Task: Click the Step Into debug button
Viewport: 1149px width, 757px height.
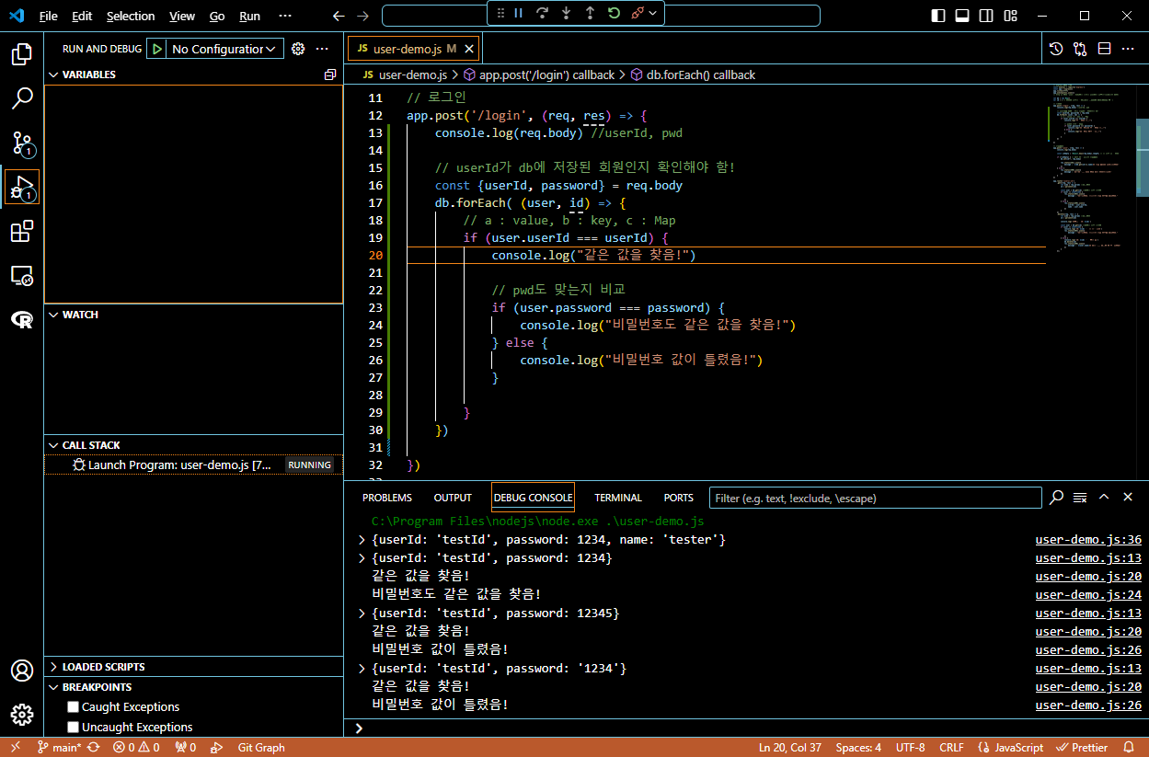Action: point(566,13)
